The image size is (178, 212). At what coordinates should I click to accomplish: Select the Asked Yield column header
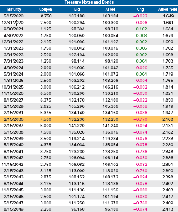tap(168, 9)
